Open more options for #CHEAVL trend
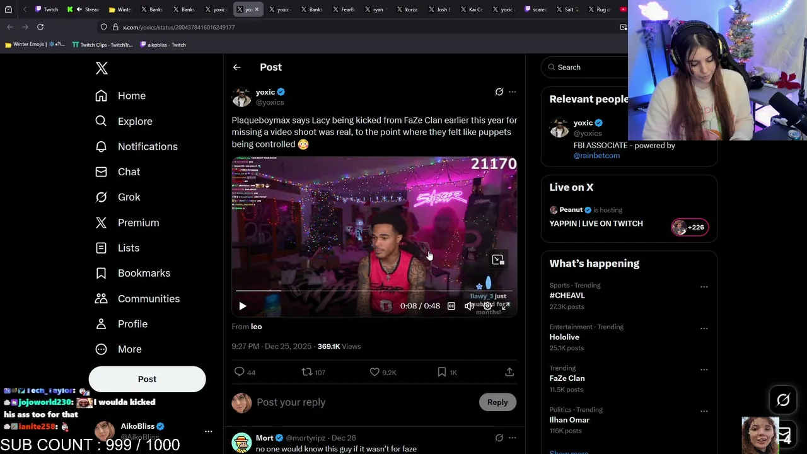Image resolution: width=807 pixels, height=454 pixels. tap(704, 287)
